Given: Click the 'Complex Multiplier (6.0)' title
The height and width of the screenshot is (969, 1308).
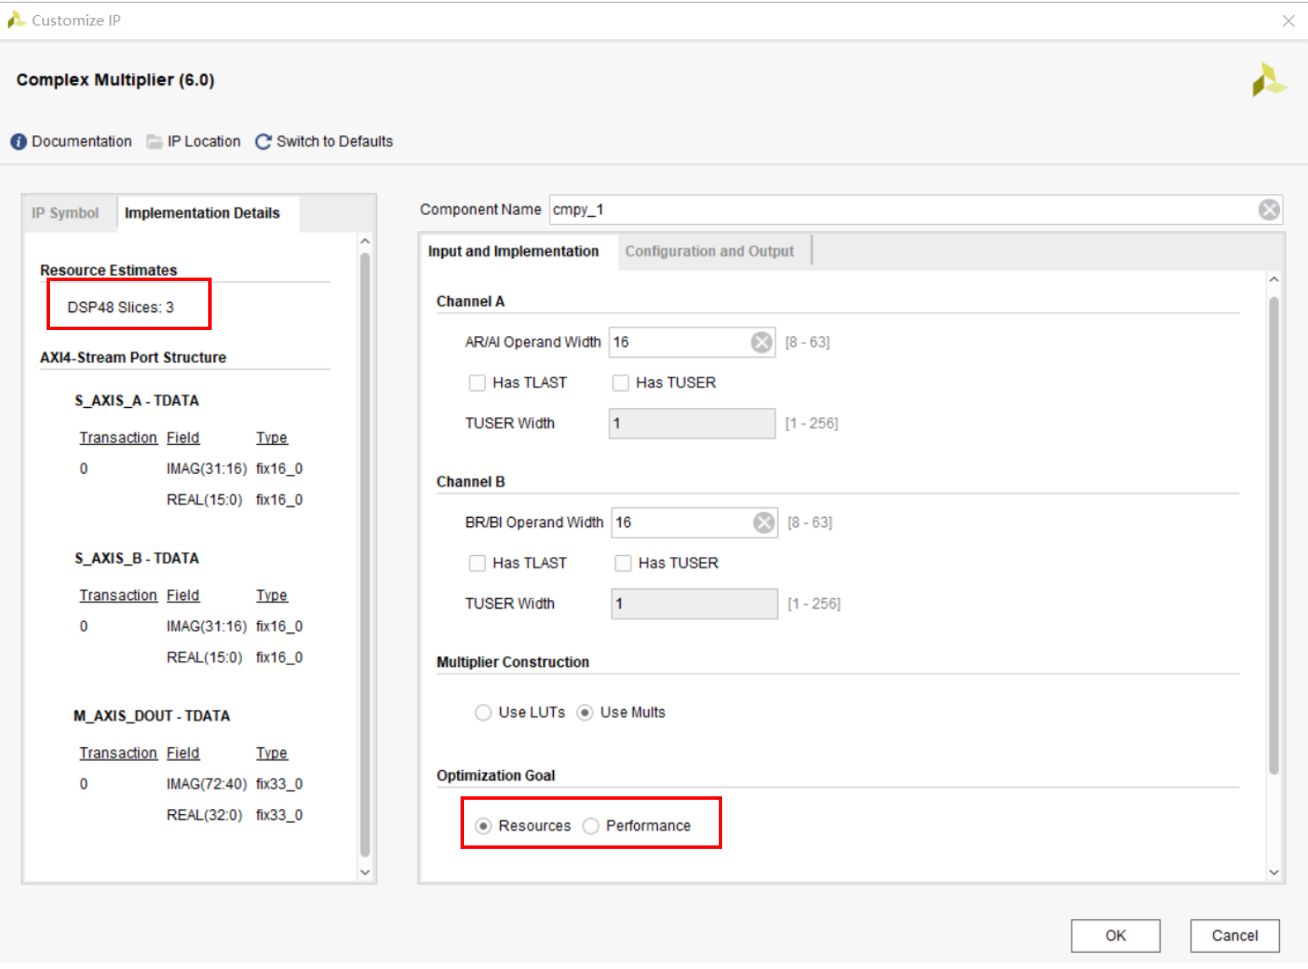Looking at the screenshot, I should click(115, 80).
